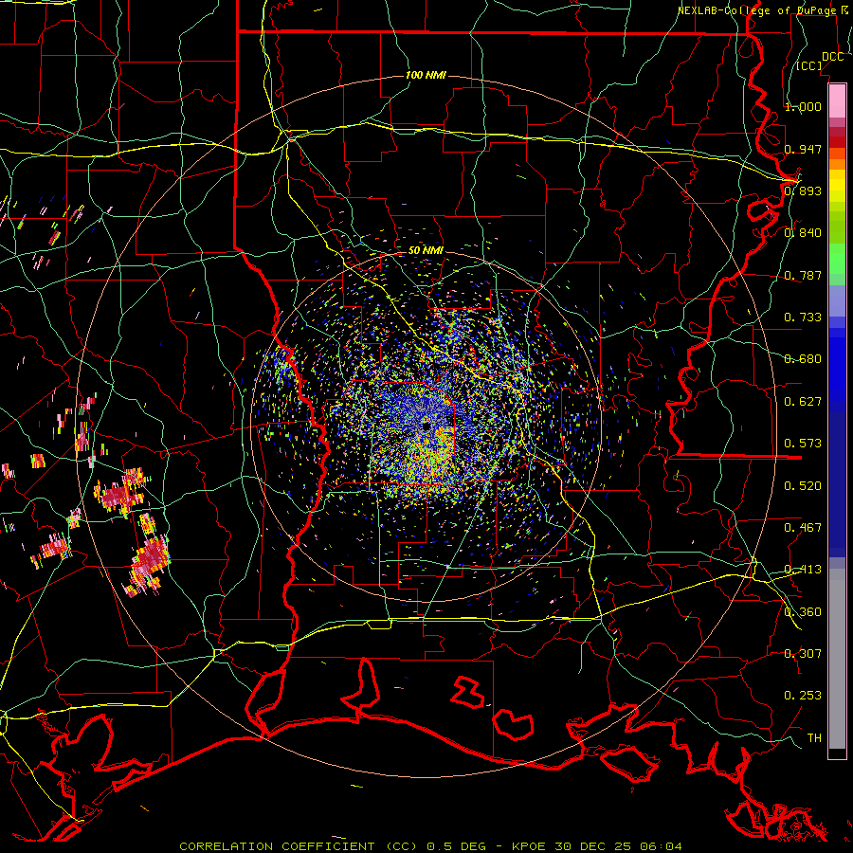Pick the light pink swatch on color bar
Image resolution: width=853 pixels, height=853 pixels.
(x=837, y=100)
